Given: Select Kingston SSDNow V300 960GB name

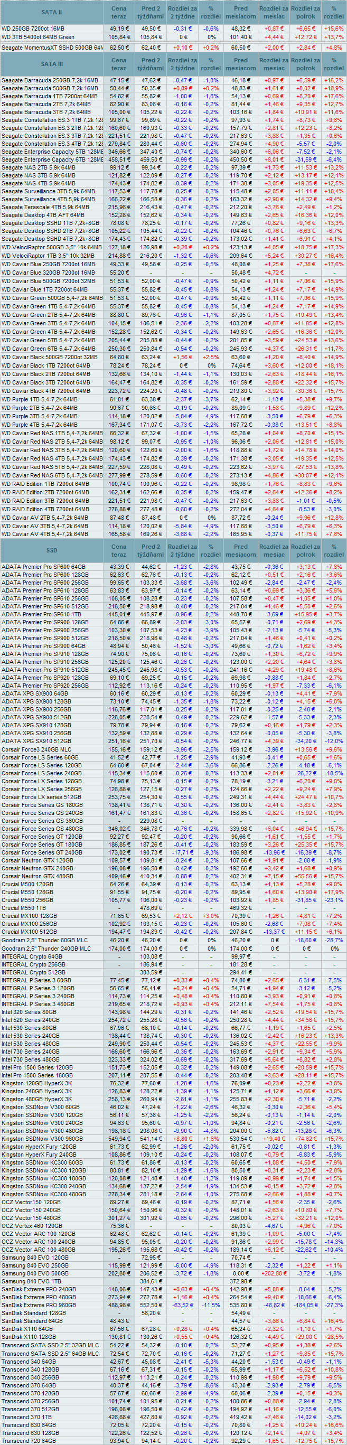Looking at the screenshot, I should pos(42,1138).
